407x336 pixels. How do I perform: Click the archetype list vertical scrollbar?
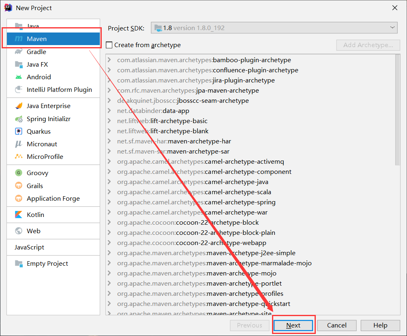(x=397, y=109)
